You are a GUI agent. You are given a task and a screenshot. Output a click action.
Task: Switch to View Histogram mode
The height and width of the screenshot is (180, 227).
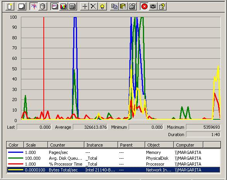(64, 7)
